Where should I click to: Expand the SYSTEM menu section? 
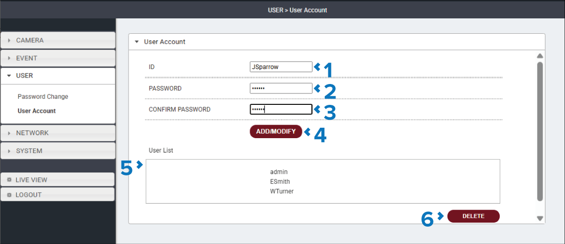[58, 151]
